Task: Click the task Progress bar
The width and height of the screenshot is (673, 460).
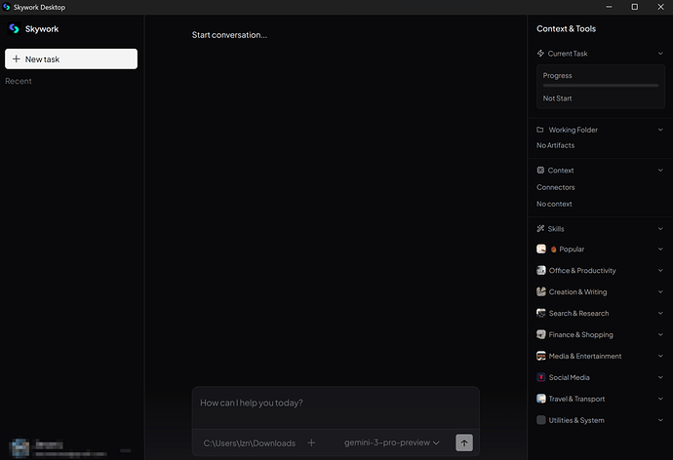Action: pyautogui.click(x=600, y=86)
